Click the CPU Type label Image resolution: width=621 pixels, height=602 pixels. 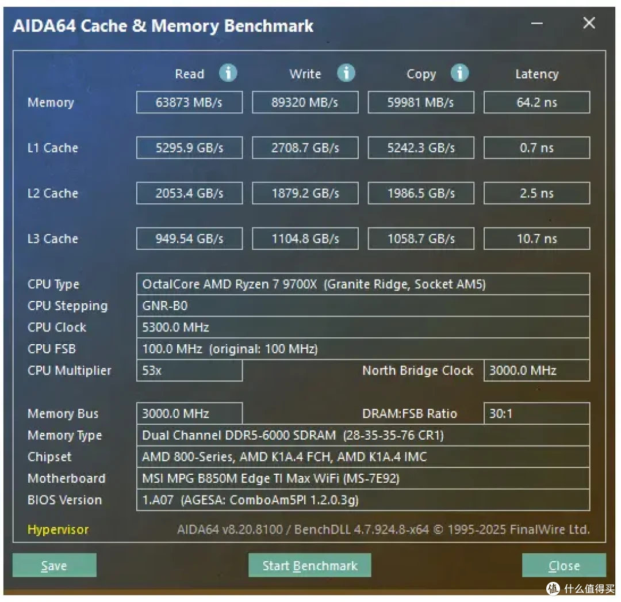coord(53,284)
